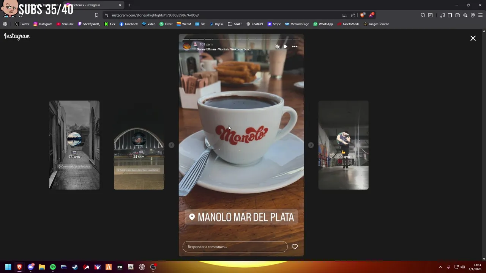
Task: Click the share page icon in address bar
Action: tap(353, 15)
